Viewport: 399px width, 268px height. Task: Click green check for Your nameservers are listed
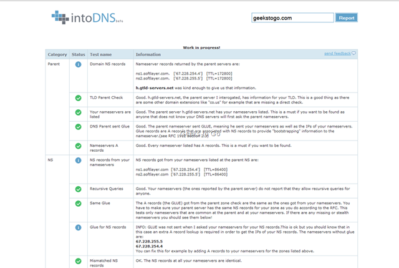[x=78, y=112]
